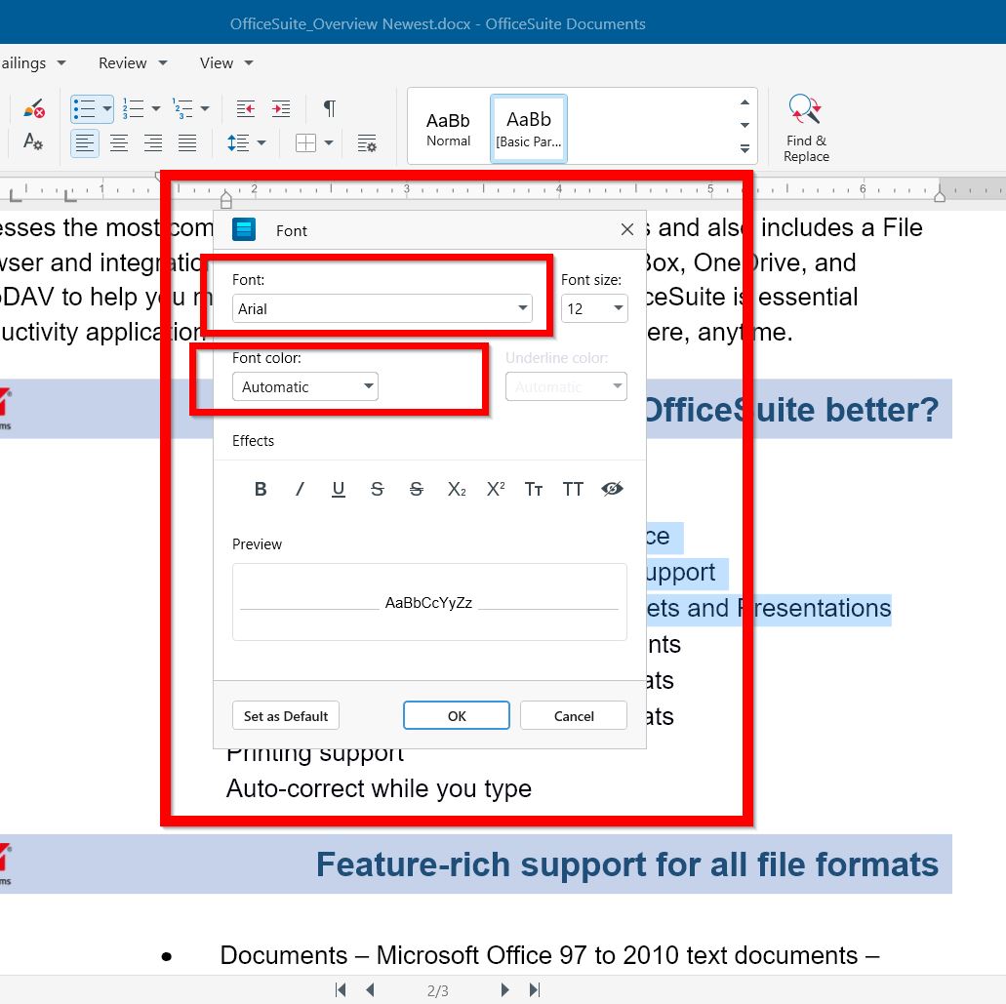Image resolution: width=1006 pixels, height=1004 pixels.
Task: Open the Font color dropdown
Action: [x=305, y=386]
